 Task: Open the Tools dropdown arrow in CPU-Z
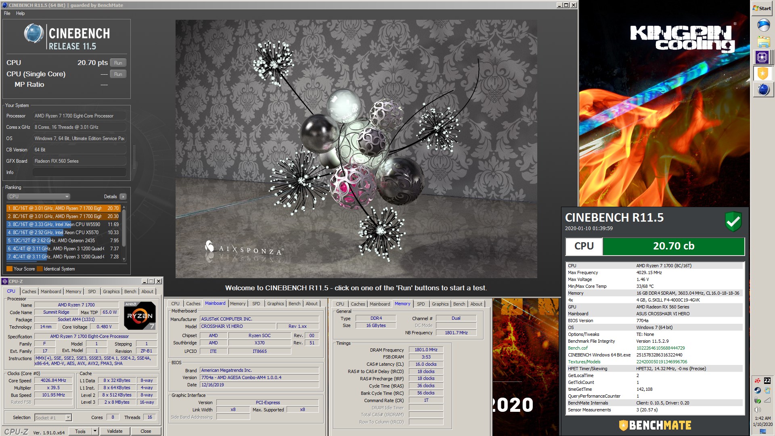(x=95, y=431)
